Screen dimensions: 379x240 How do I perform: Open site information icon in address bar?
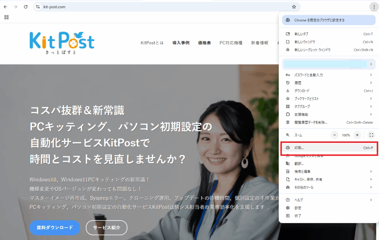(x=38, y=7)
